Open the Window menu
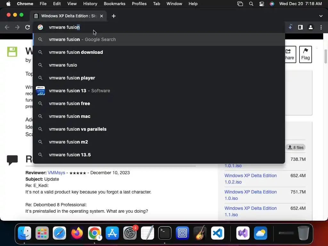The image size is (328, 246). [x=174, y=4]
